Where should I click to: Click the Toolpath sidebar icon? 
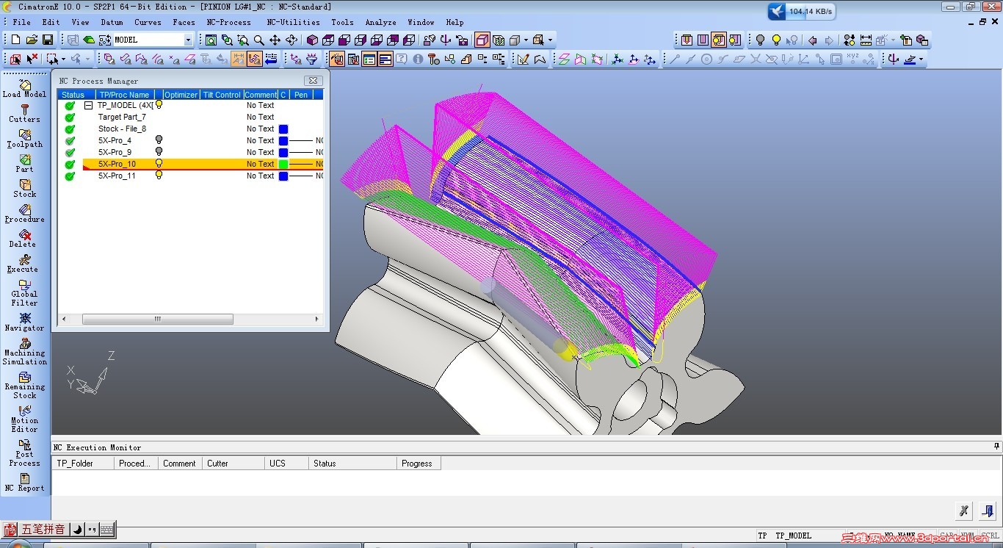(25, 139)
